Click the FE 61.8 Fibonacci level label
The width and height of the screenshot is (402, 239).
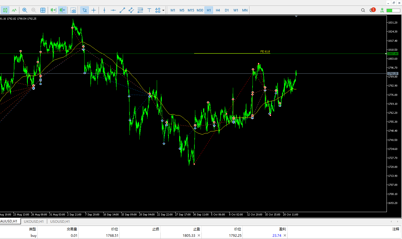[x=265, y=52]
